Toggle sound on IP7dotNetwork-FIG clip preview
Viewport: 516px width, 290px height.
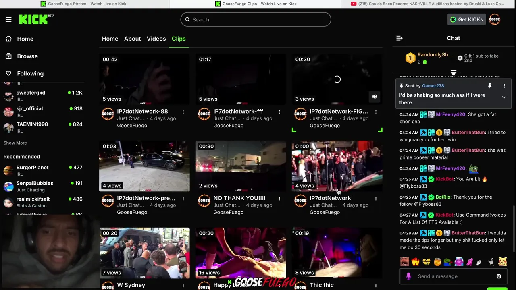pos(375,97)
